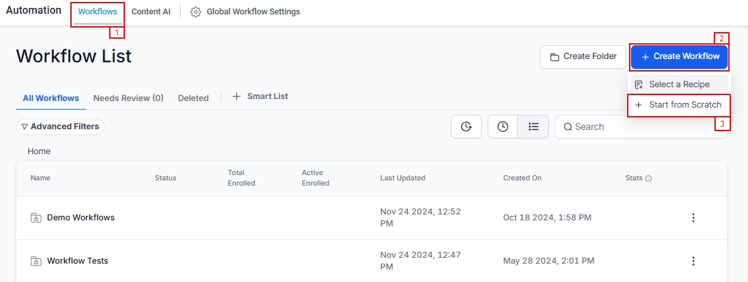The image size is (748, 282).
Task: Click the Demo Workflows folder icon
Action: 36,218
